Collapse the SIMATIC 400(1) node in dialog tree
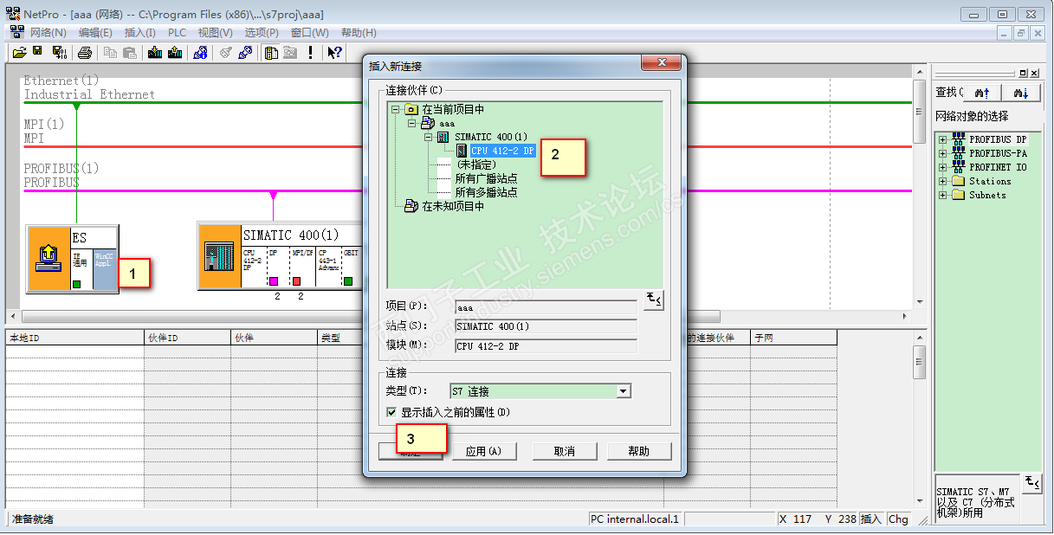This screenshot has height=535, width=1054. pyautogui.click(x=429, y=137)
